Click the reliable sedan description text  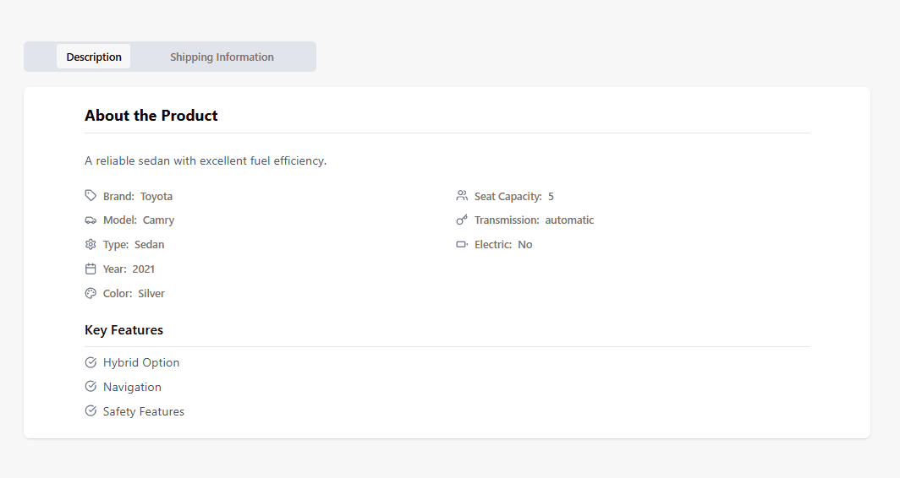pyautogui.click(x=206, y=160)
